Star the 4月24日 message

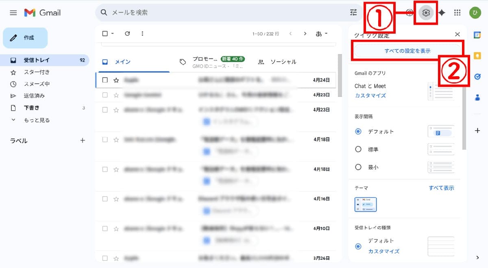click(116, 80)
